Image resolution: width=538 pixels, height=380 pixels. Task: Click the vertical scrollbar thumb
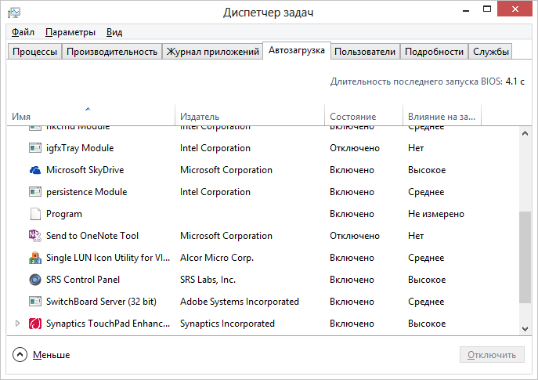(x=525, y=257)
